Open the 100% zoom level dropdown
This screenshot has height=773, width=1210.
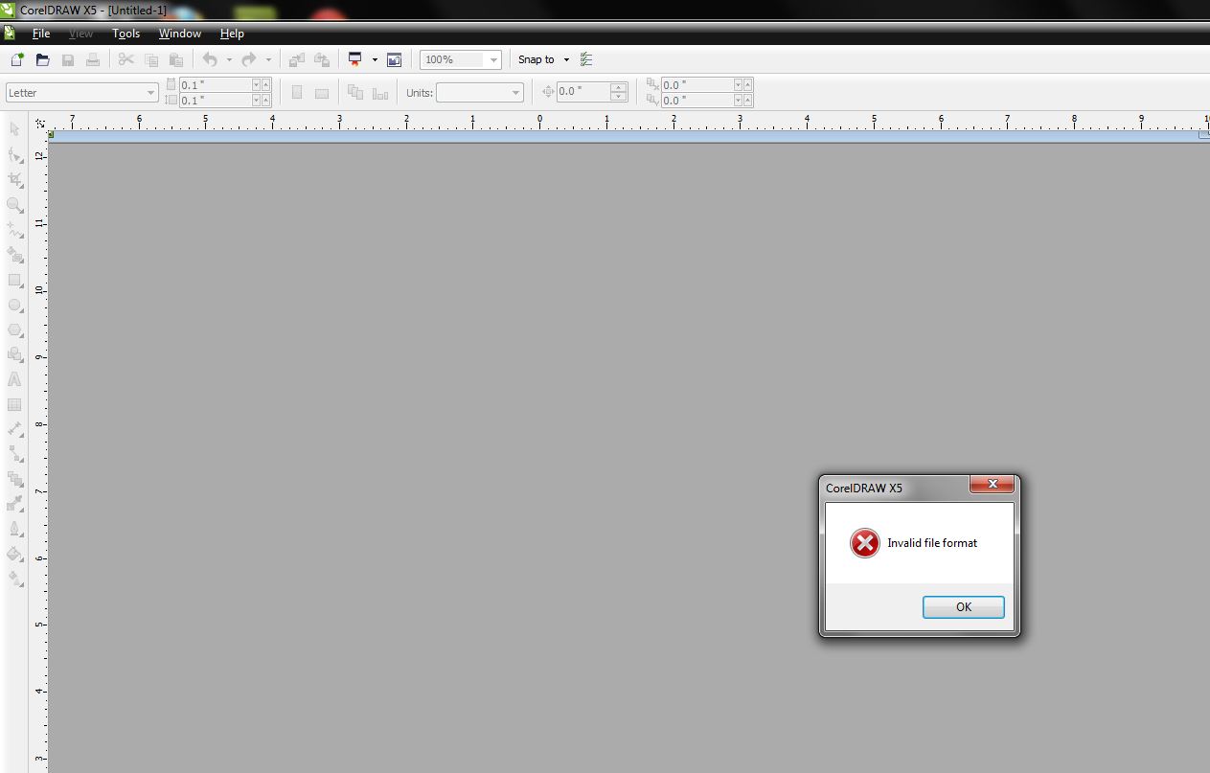tap(493, 59)
